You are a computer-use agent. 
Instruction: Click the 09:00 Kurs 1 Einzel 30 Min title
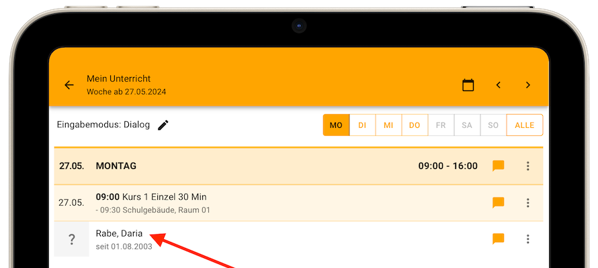coord(151,197)
